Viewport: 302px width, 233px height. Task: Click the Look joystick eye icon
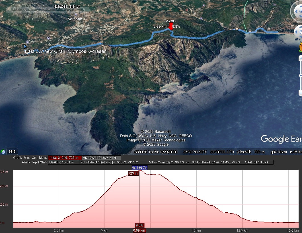tap(301, 11)
